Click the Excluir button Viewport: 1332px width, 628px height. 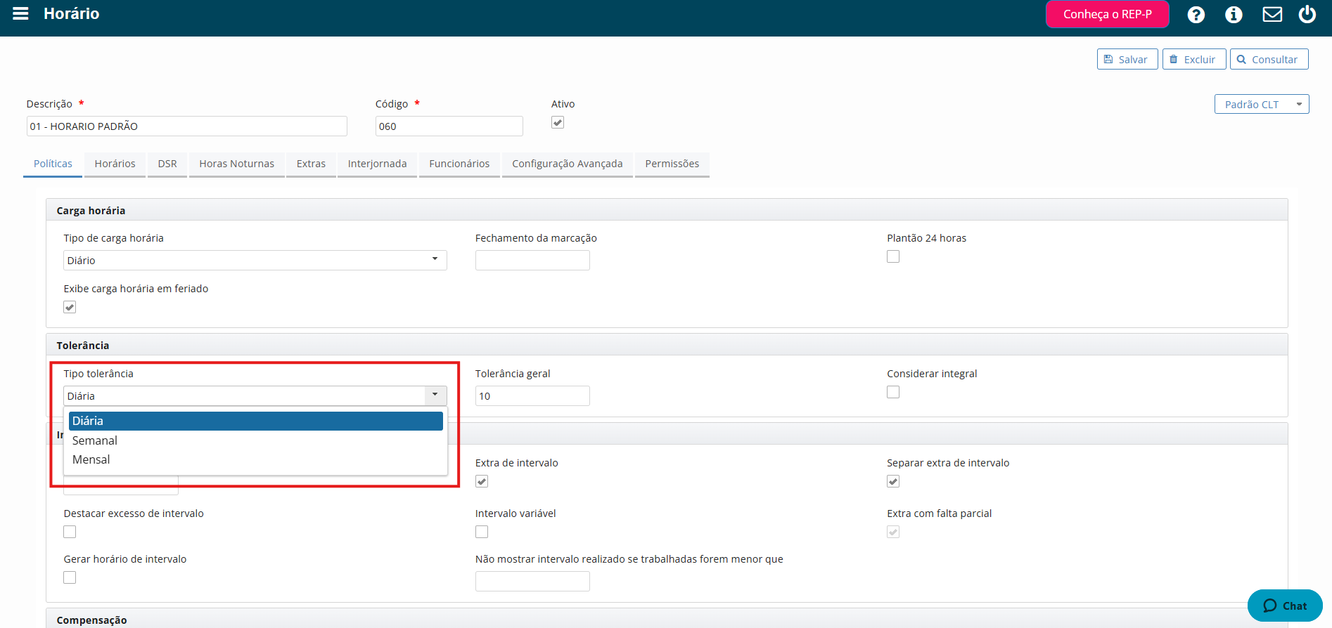[x=1194, y=59]
